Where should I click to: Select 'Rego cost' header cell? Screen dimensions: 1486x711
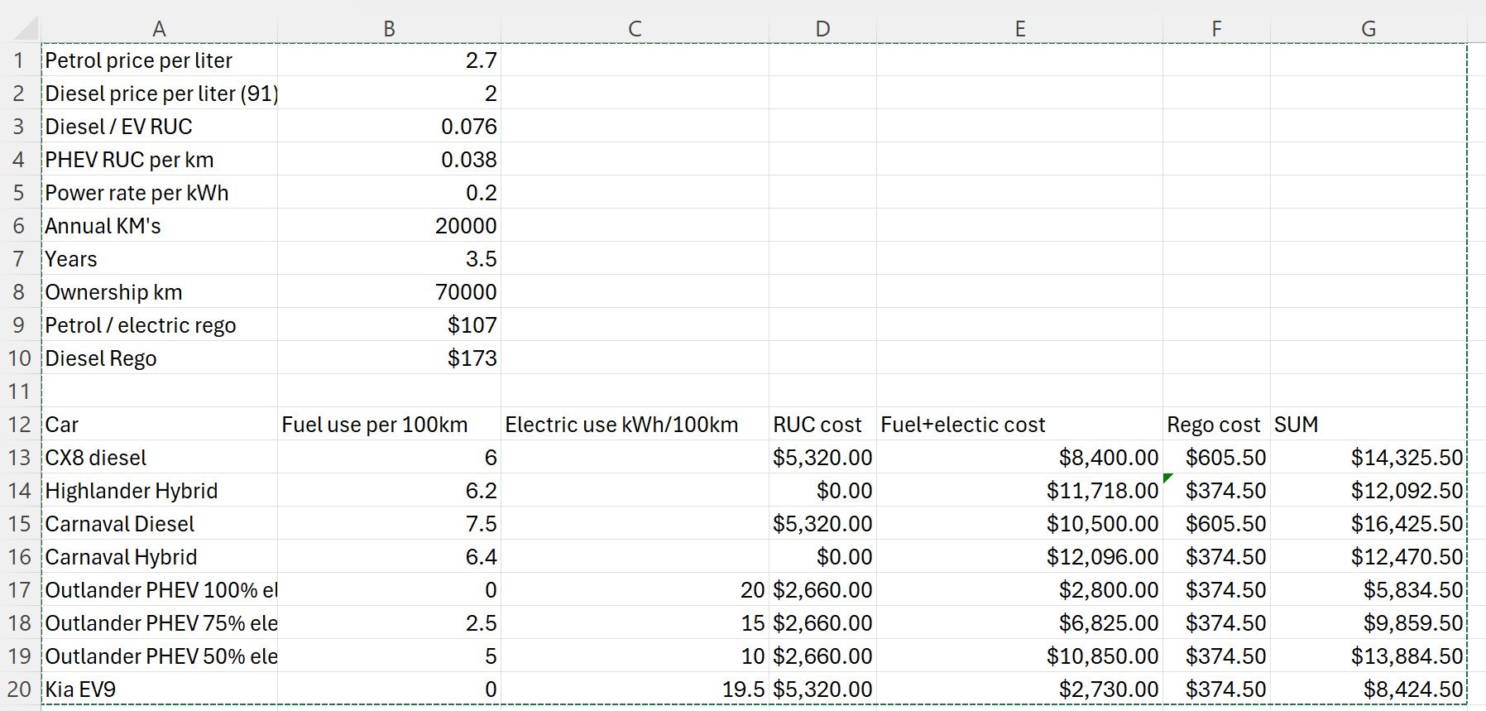1216,425
